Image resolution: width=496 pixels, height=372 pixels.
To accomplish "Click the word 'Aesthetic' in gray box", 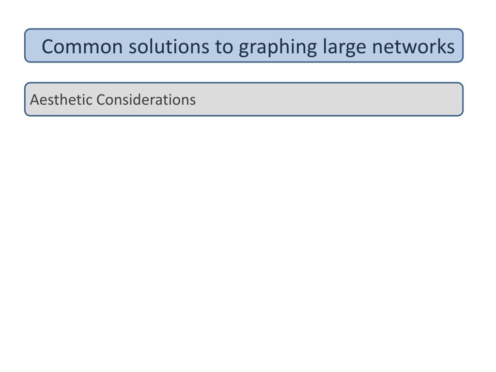I will pyautogui.click(x=61, y=100).
